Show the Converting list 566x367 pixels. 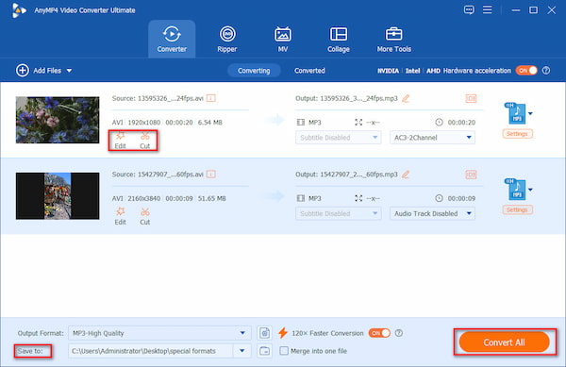click(x=254, y=71)
